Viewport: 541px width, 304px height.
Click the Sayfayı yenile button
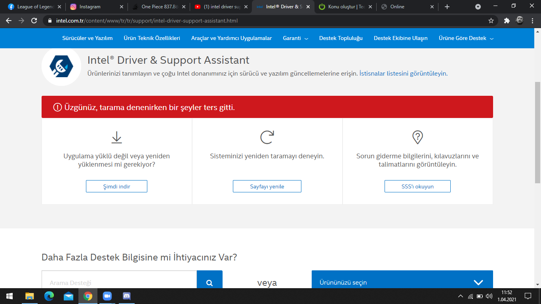[x=267, y=186]
